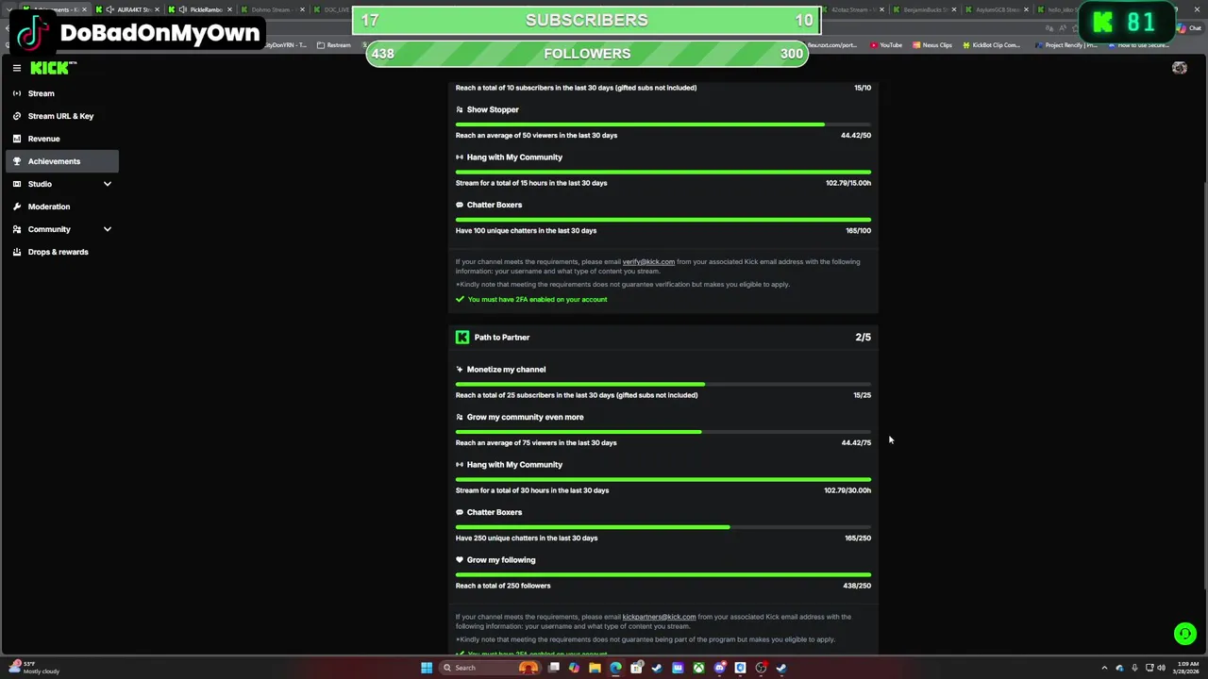The height and width of the screenshot is (679, 1208).
Task: Click the 15/25 subscribers value
Action: pyautogui.click(x=862, y=395)
